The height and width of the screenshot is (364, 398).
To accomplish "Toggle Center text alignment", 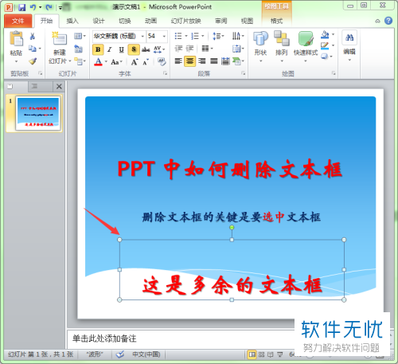I will [x=190, y=61].
